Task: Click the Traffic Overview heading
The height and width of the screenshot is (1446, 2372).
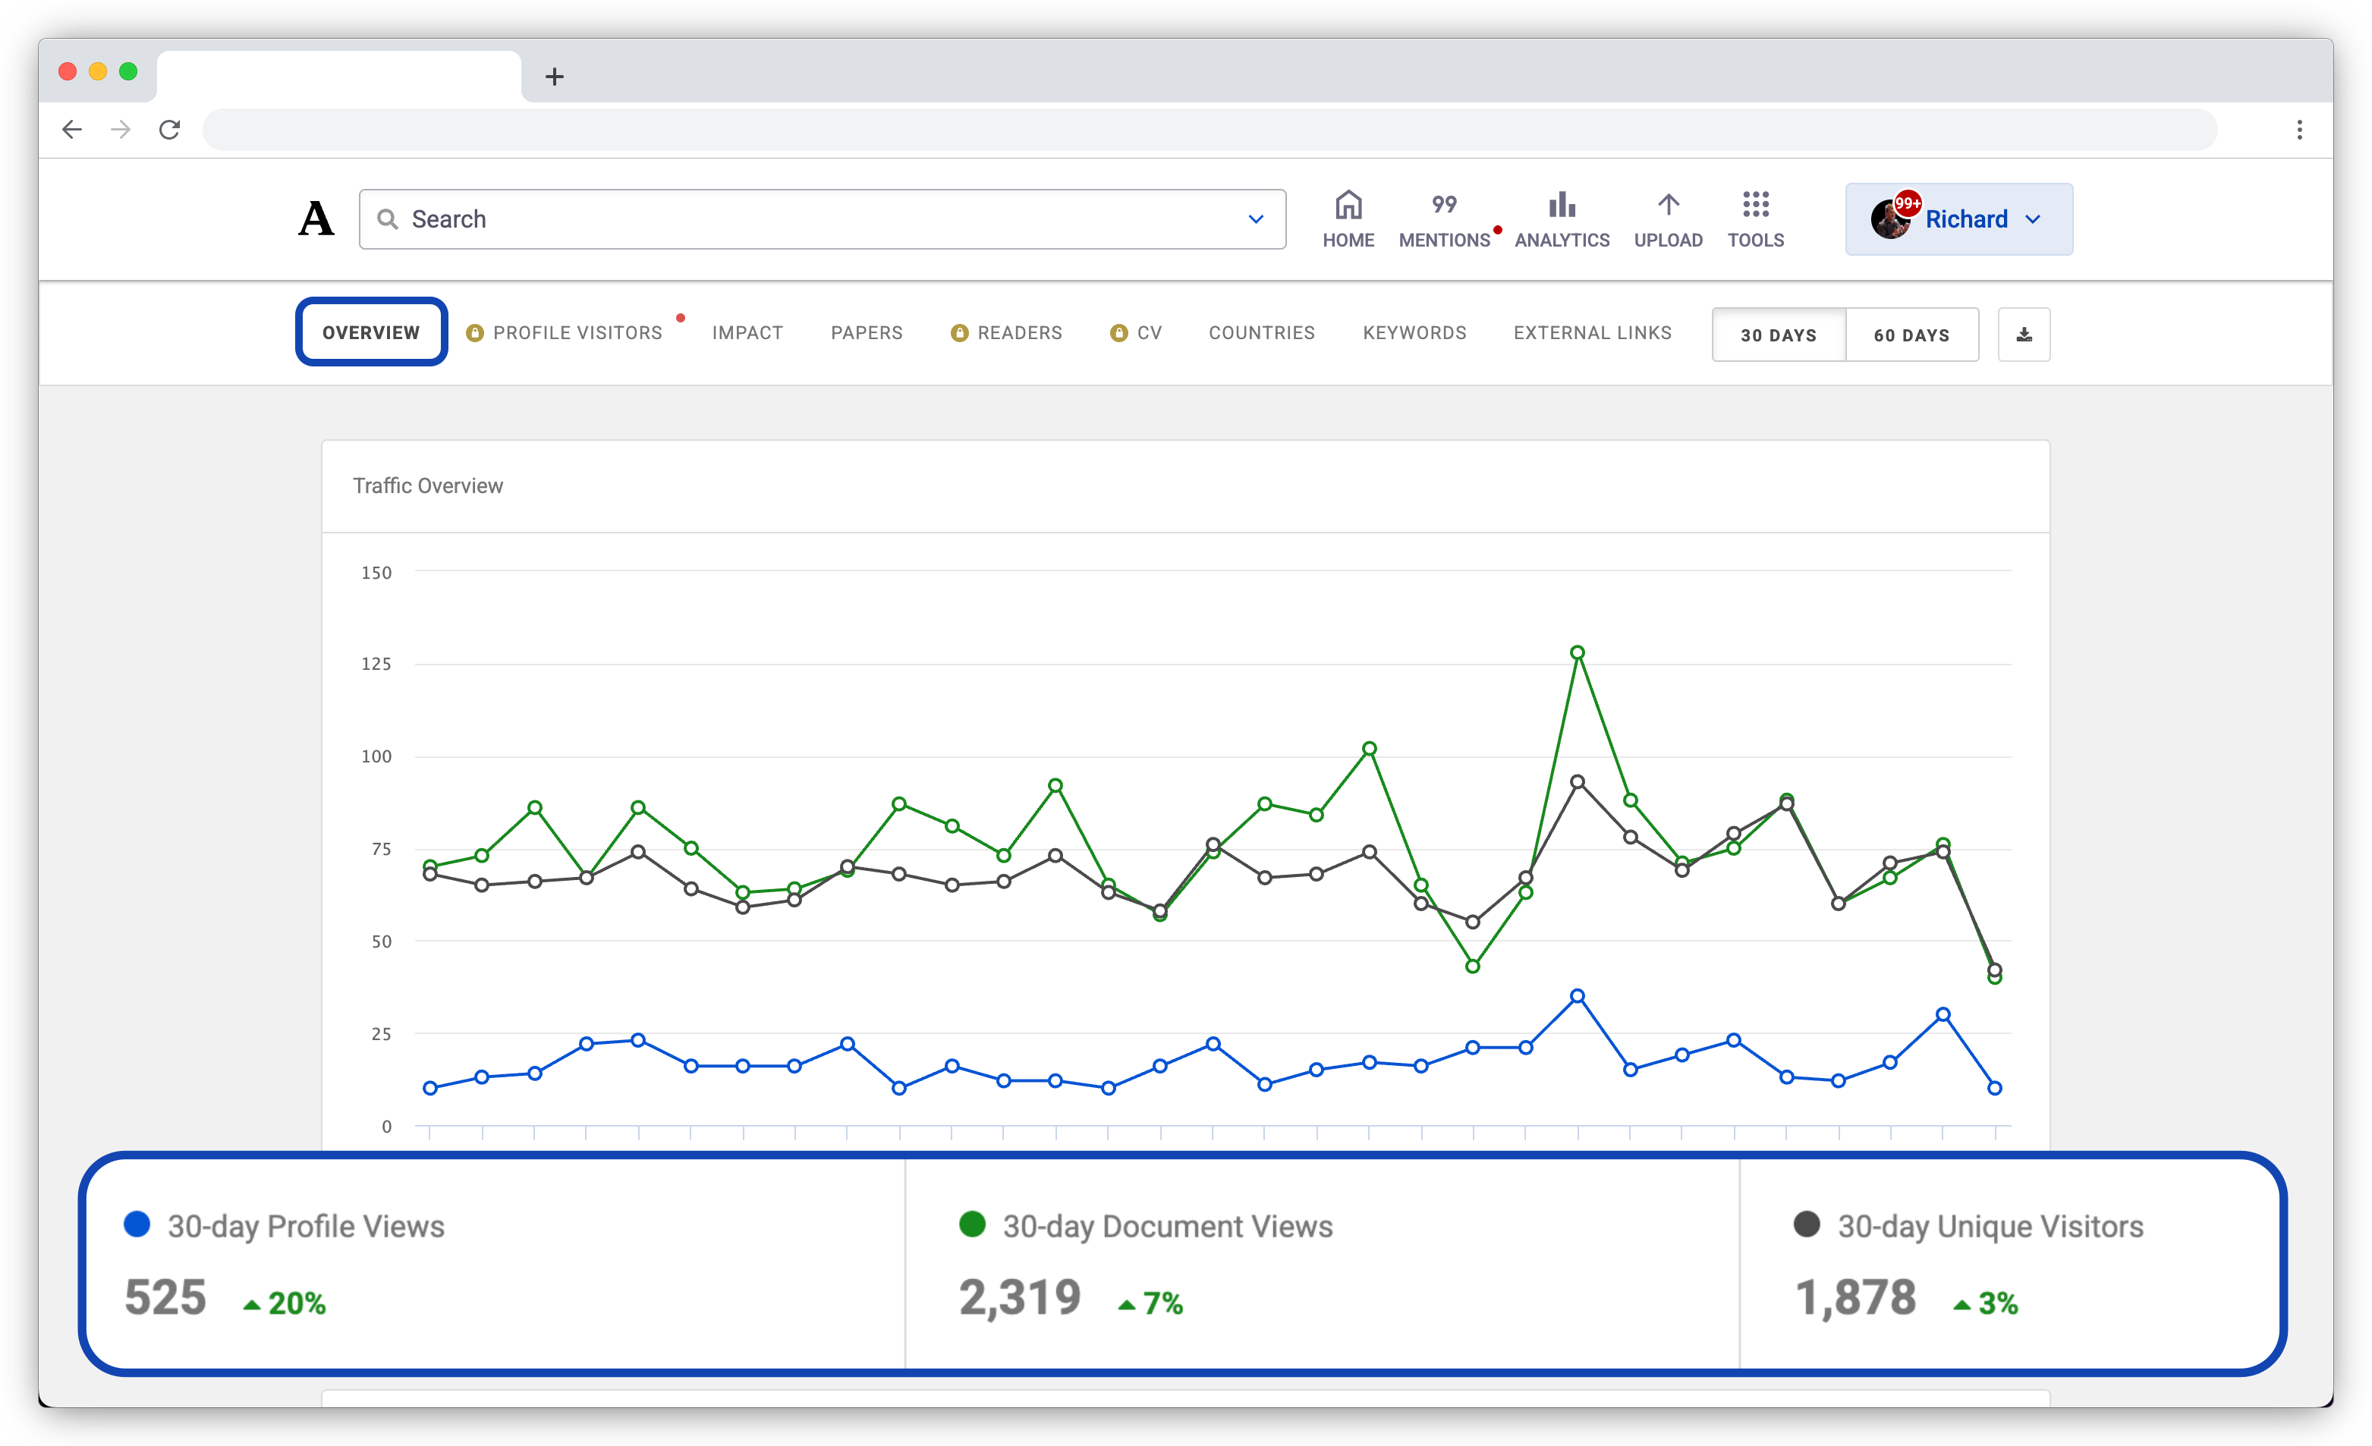Action: tap(427, 486)
